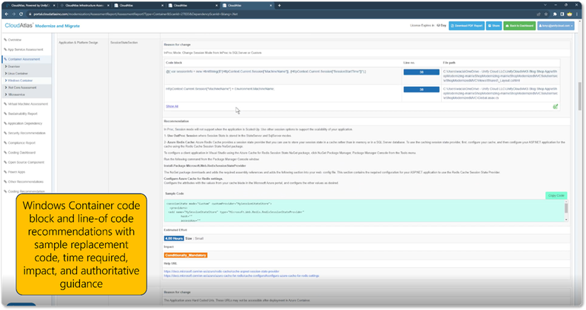586x310 pixels.
Task: Click the SessionStateSection cell
Action: coord(124,43)
